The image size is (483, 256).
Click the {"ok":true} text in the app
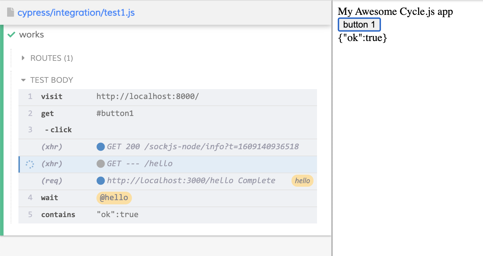click(x=362, y=37)
